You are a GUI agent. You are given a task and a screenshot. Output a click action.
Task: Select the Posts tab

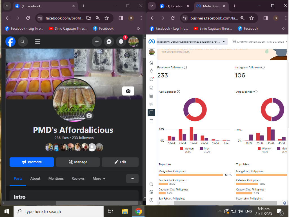[18, 178]
